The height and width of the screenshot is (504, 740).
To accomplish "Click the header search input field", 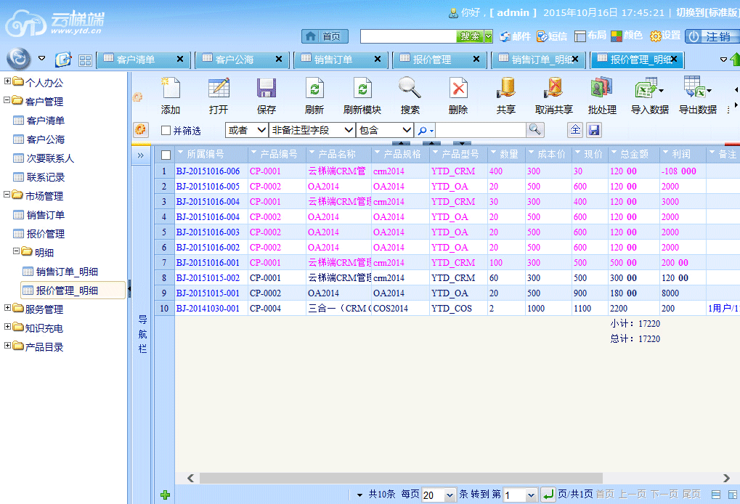I will tap(408, 36).
